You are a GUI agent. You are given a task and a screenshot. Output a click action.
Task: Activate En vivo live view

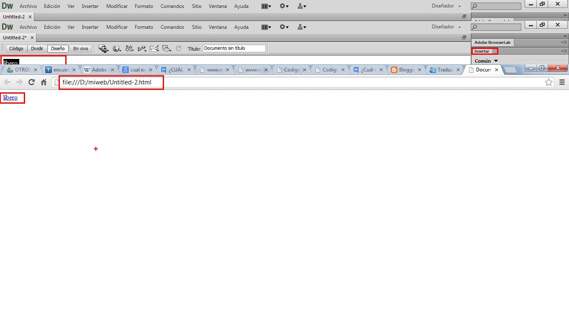pos(81,48)
